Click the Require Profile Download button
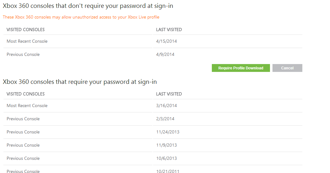The width and height of the screenshot is (330, 173). [241, 68]
